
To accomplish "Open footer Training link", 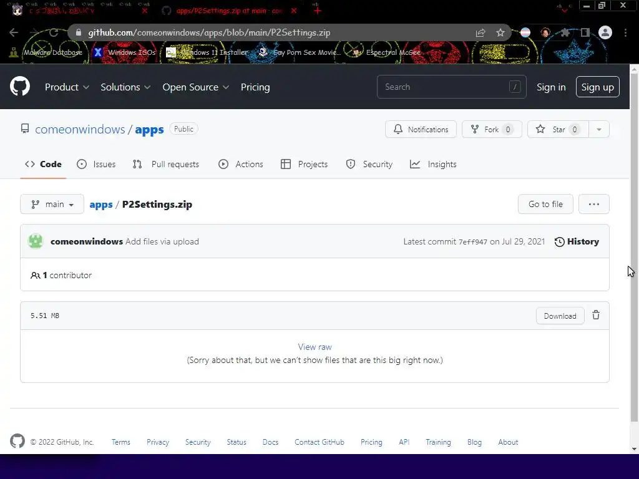I will (x=438, y=442).
